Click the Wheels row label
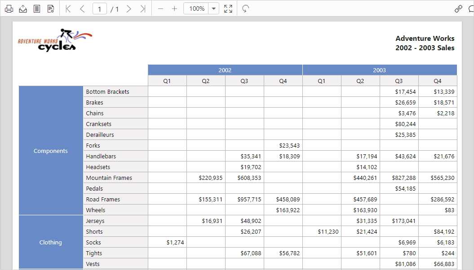The image size is (474, 270). [x=96, y=210]
